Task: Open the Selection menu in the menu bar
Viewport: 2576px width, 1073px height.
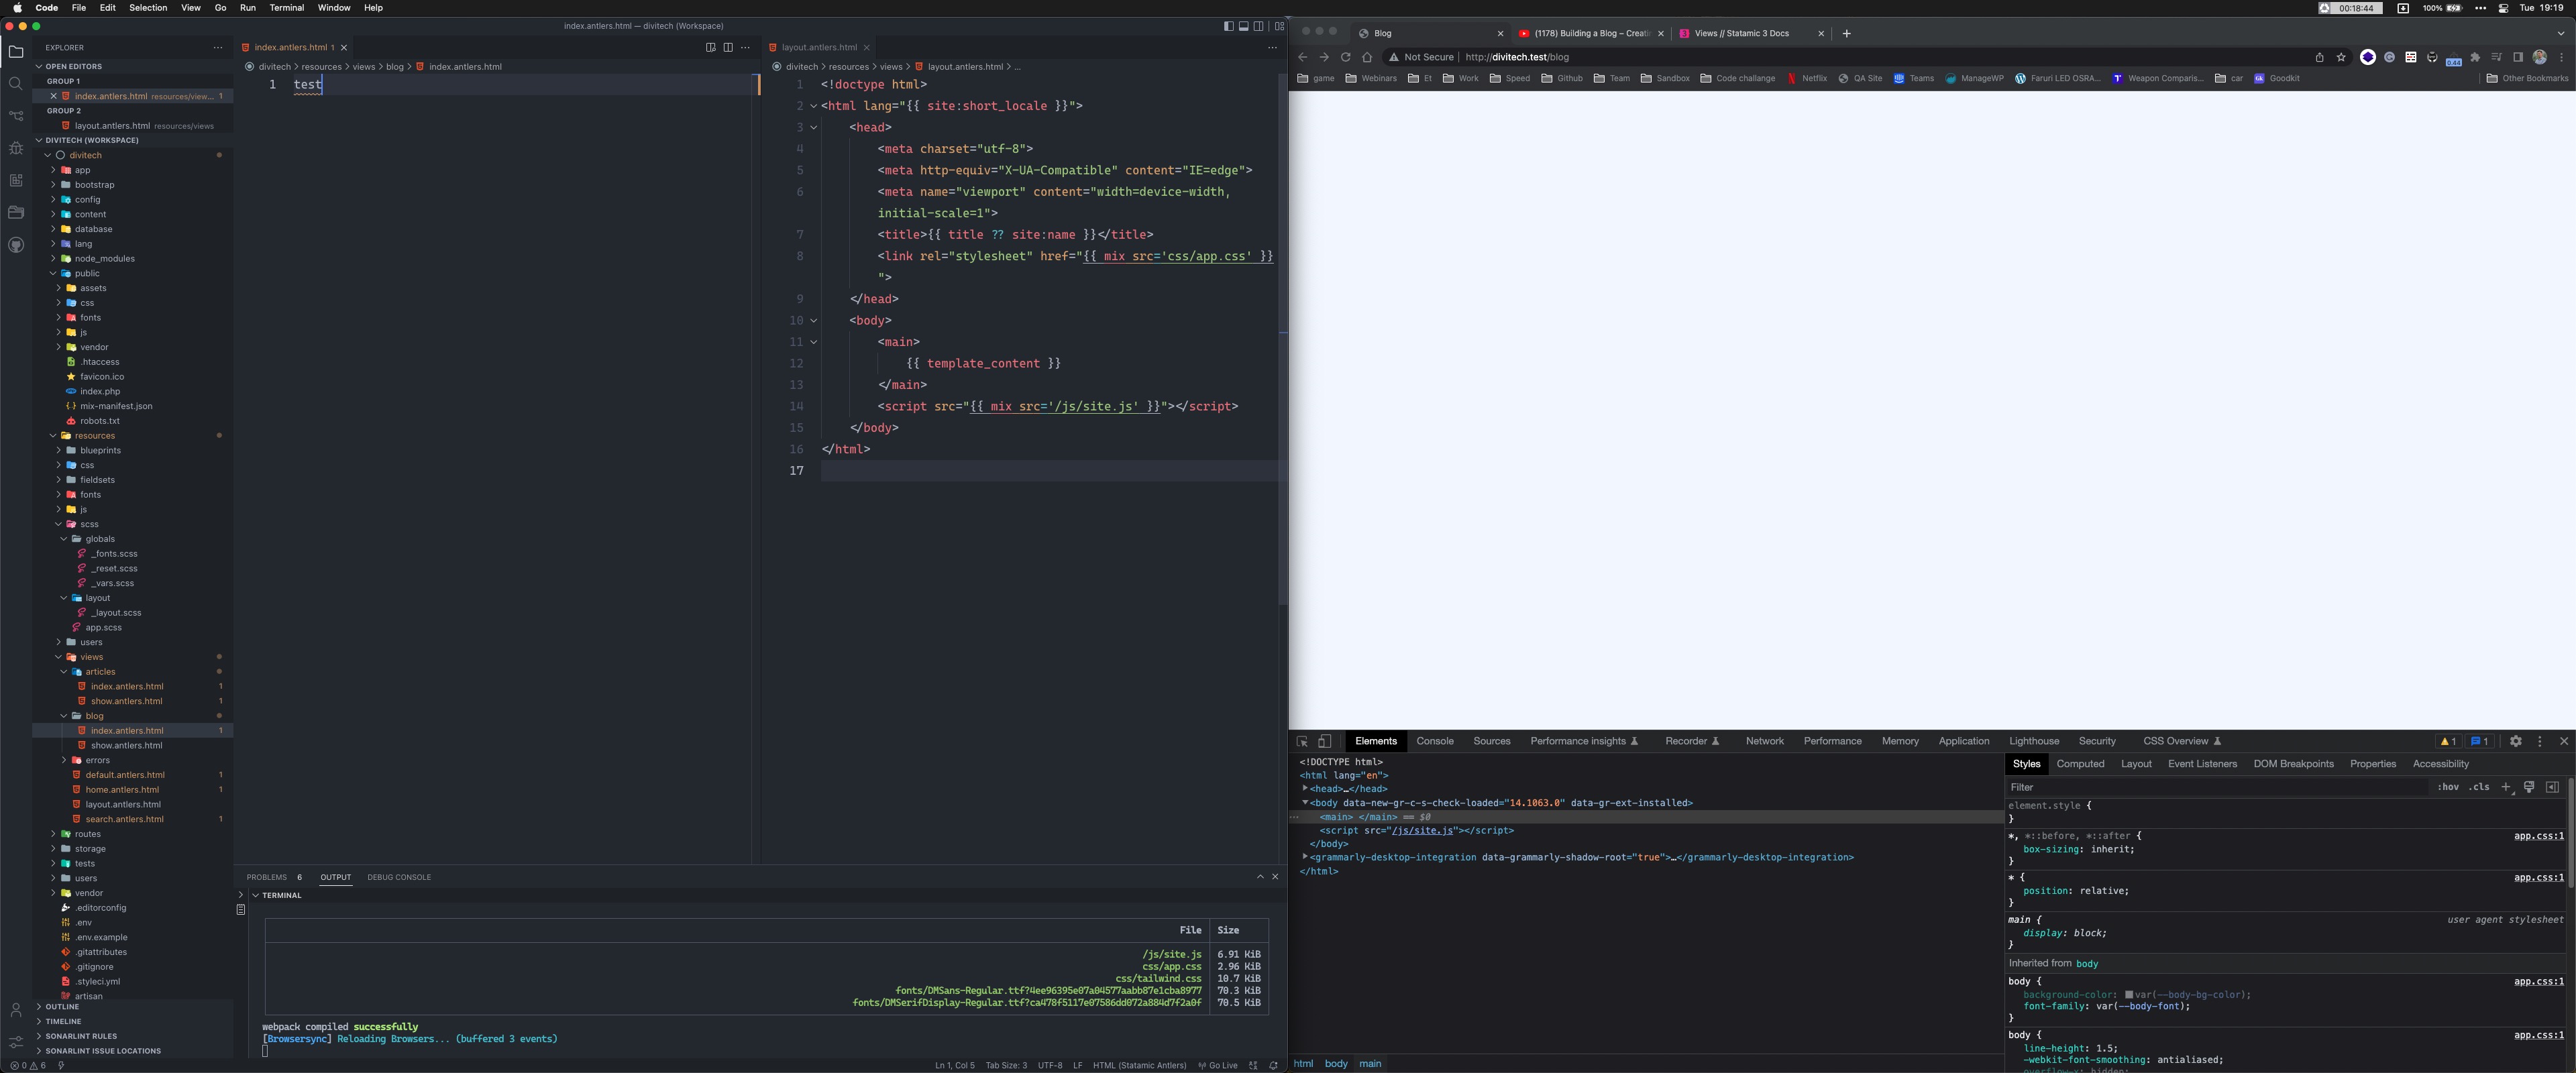Action: pyautogui.click(x=148, y=7)
